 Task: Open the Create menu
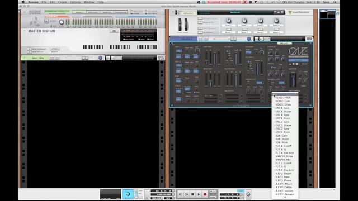[62, 2]
